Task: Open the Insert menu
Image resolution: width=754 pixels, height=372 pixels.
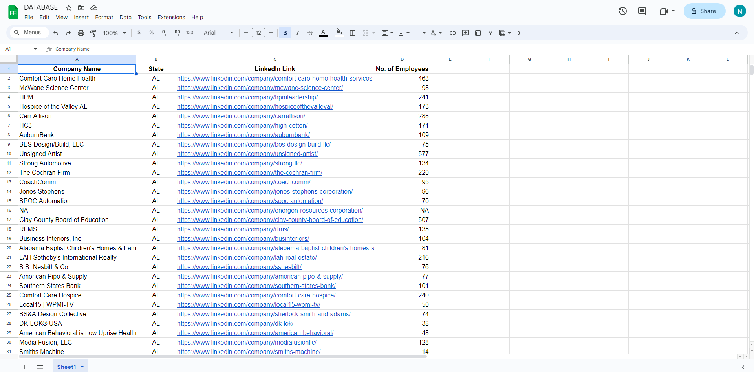Action: point(81,17)
